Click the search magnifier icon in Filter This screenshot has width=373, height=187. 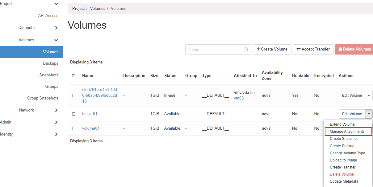tap(246, 49)
